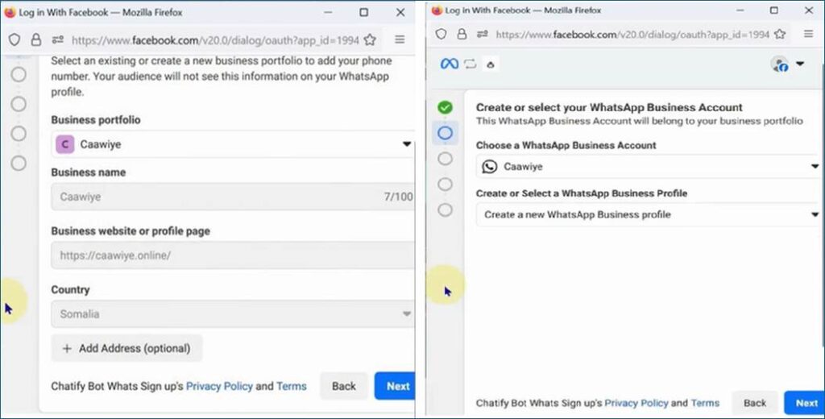Screen dimensions: 825x419
Task: Click the padlock site security icon in right window
Action: (462, 35)
